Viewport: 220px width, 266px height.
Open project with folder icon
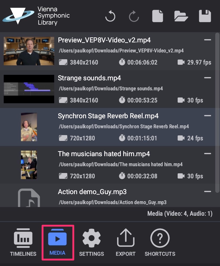point(181,16)
